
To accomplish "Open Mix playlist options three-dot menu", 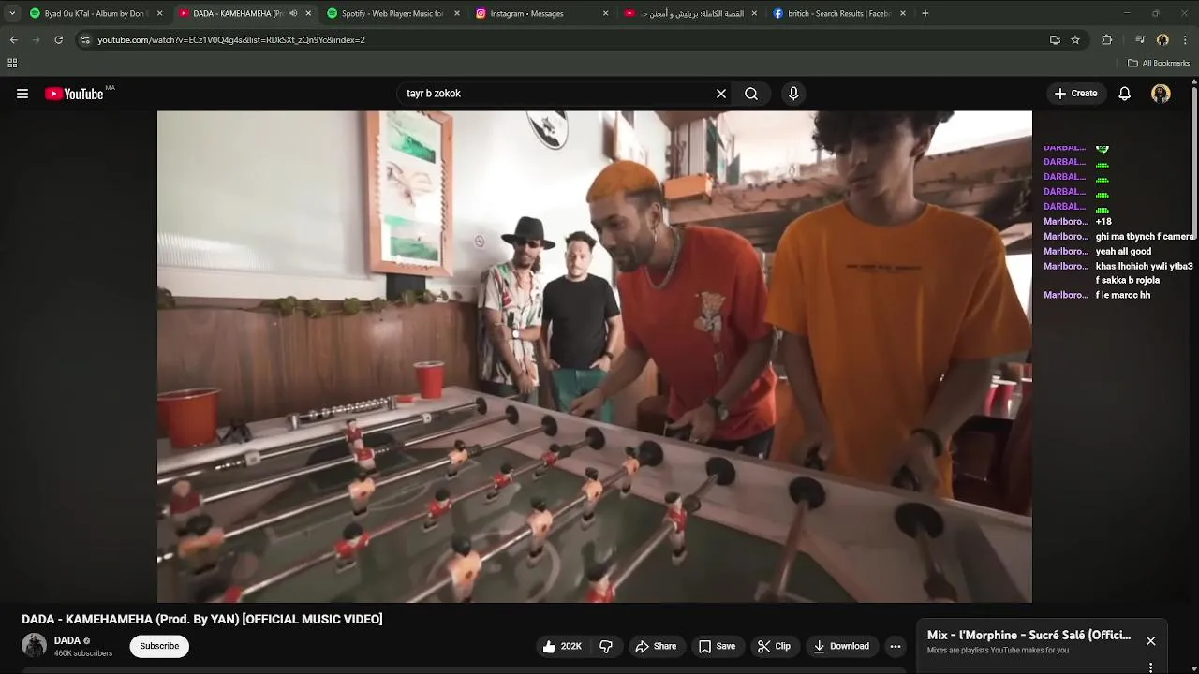I will pyautogui.click(x=1150, y=667).
